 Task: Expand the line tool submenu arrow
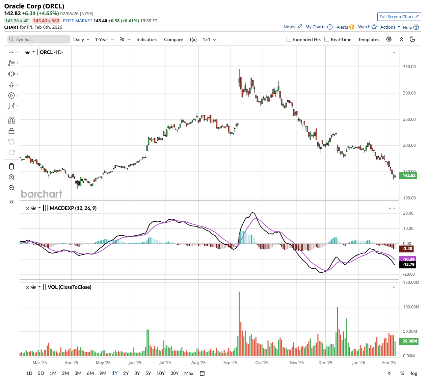[x=18, y=52]
